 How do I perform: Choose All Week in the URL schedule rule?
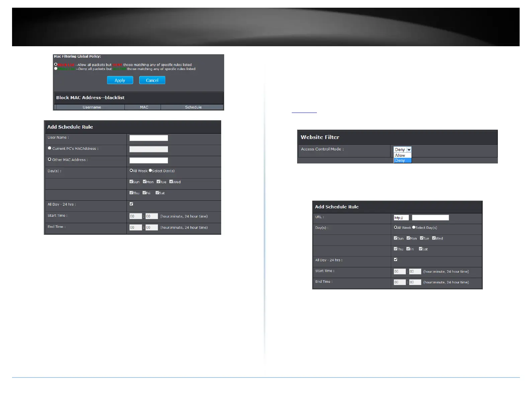395,227
